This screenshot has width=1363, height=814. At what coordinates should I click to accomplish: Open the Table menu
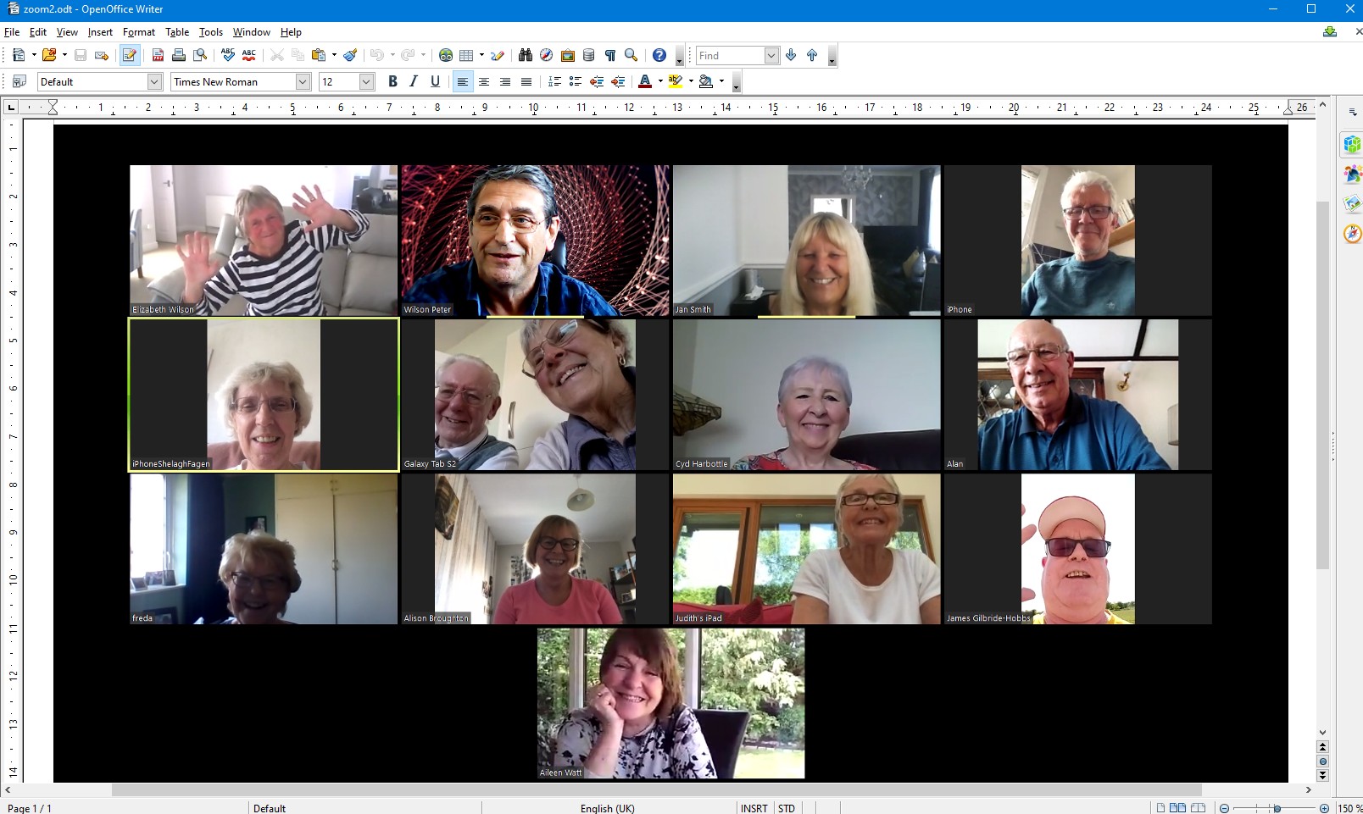point(176,32)
